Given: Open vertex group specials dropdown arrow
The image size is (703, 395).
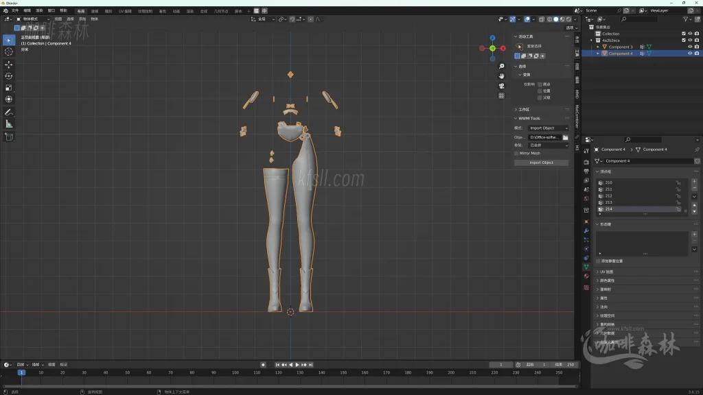Looking at the screenshot, I should (694, 196).
